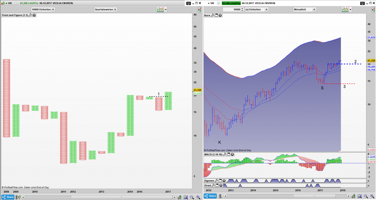Open MACD indicator settings wrench
The height and width of the screenshot is (200, 376).
[225, 154]
